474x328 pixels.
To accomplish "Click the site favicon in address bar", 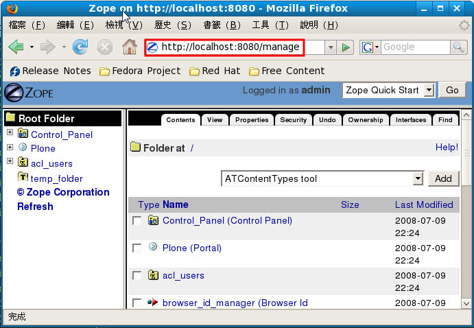I will (152, 47).
